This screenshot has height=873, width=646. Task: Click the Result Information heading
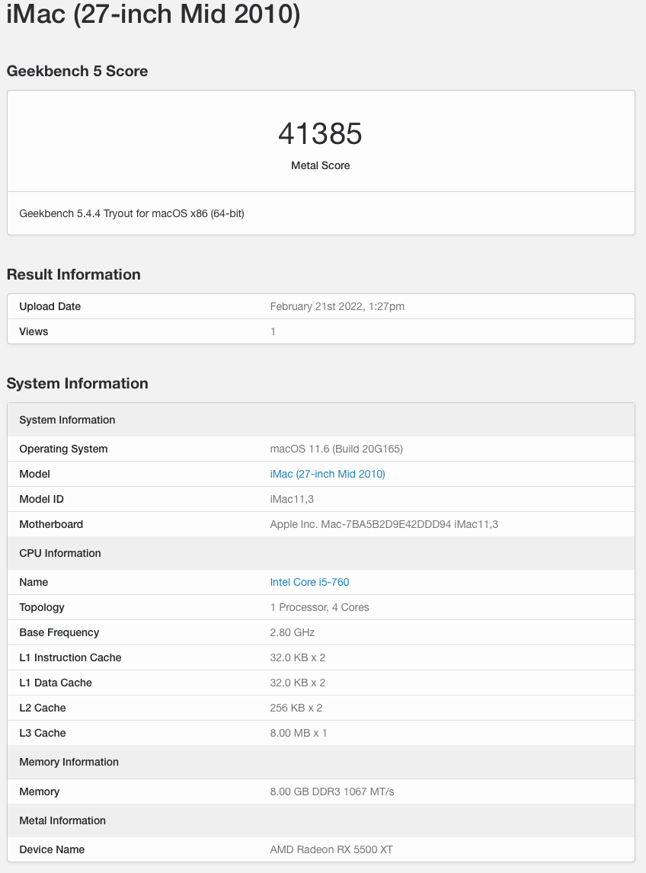pyautogui.click(x=73, y=274)
